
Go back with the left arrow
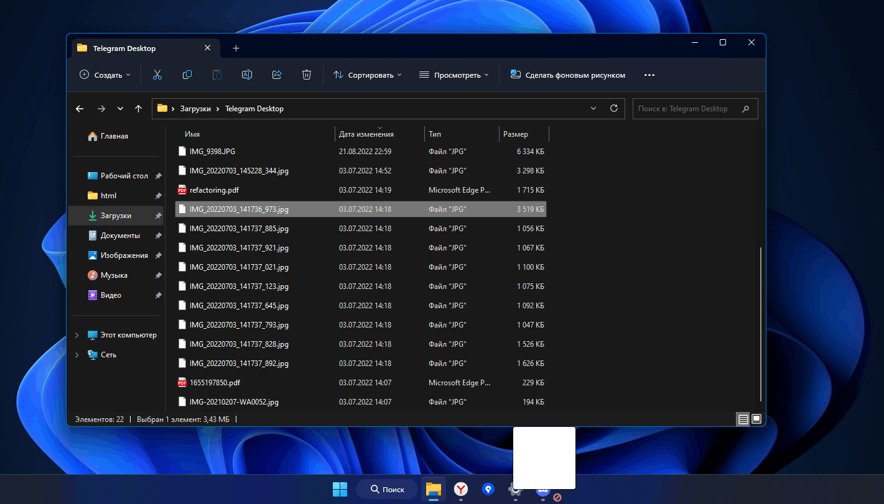point(80,109)
